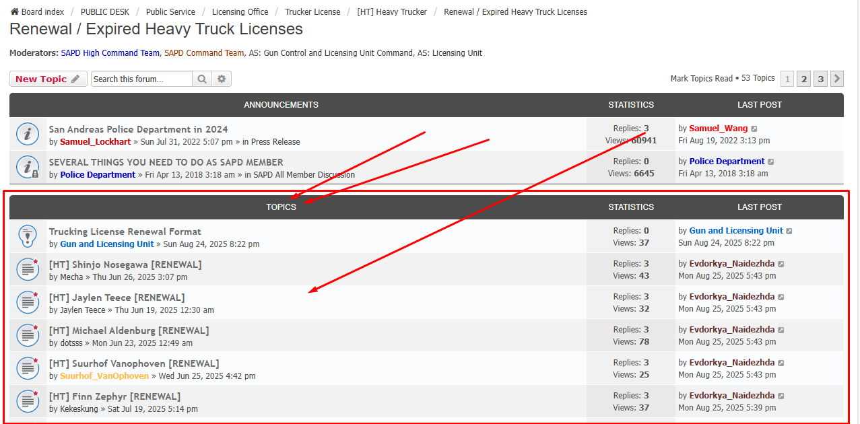Click the next page arrow button
The width and height of the screenshot is (860, 424).
(x=837, y=79)
